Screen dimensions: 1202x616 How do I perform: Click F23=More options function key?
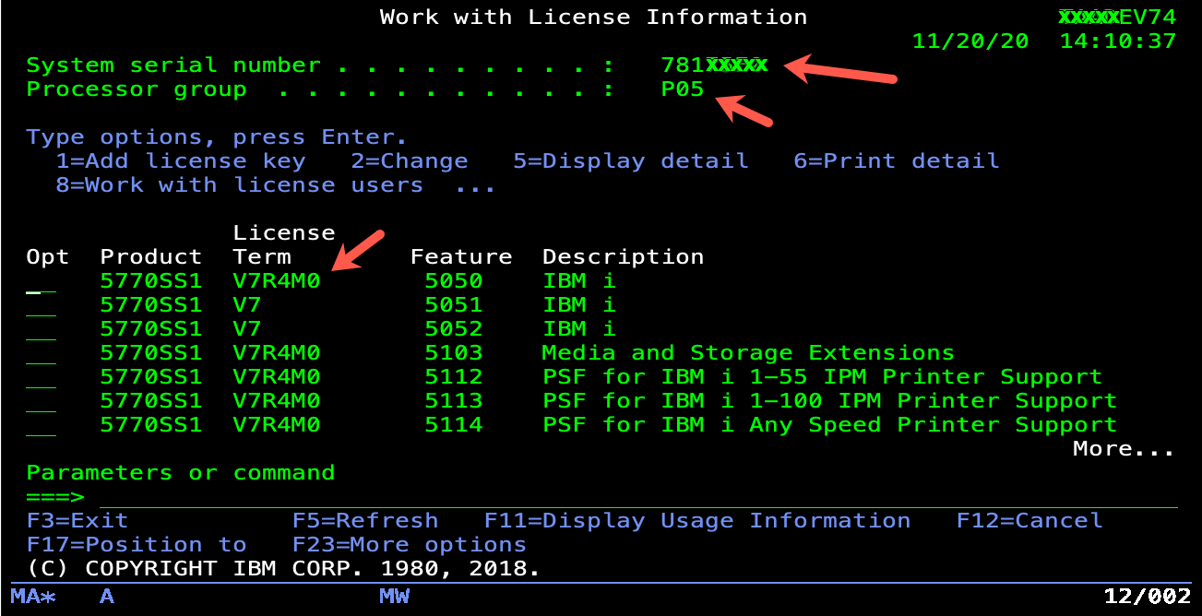point(410,545)
